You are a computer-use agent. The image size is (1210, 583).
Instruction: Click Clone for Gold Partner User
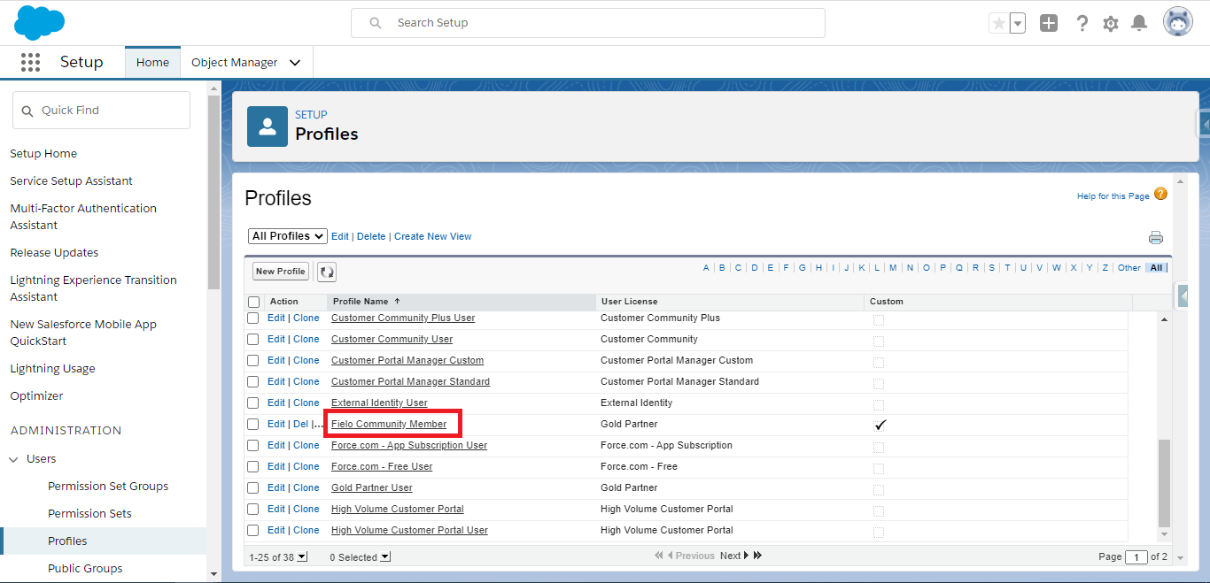coord(306,487)
